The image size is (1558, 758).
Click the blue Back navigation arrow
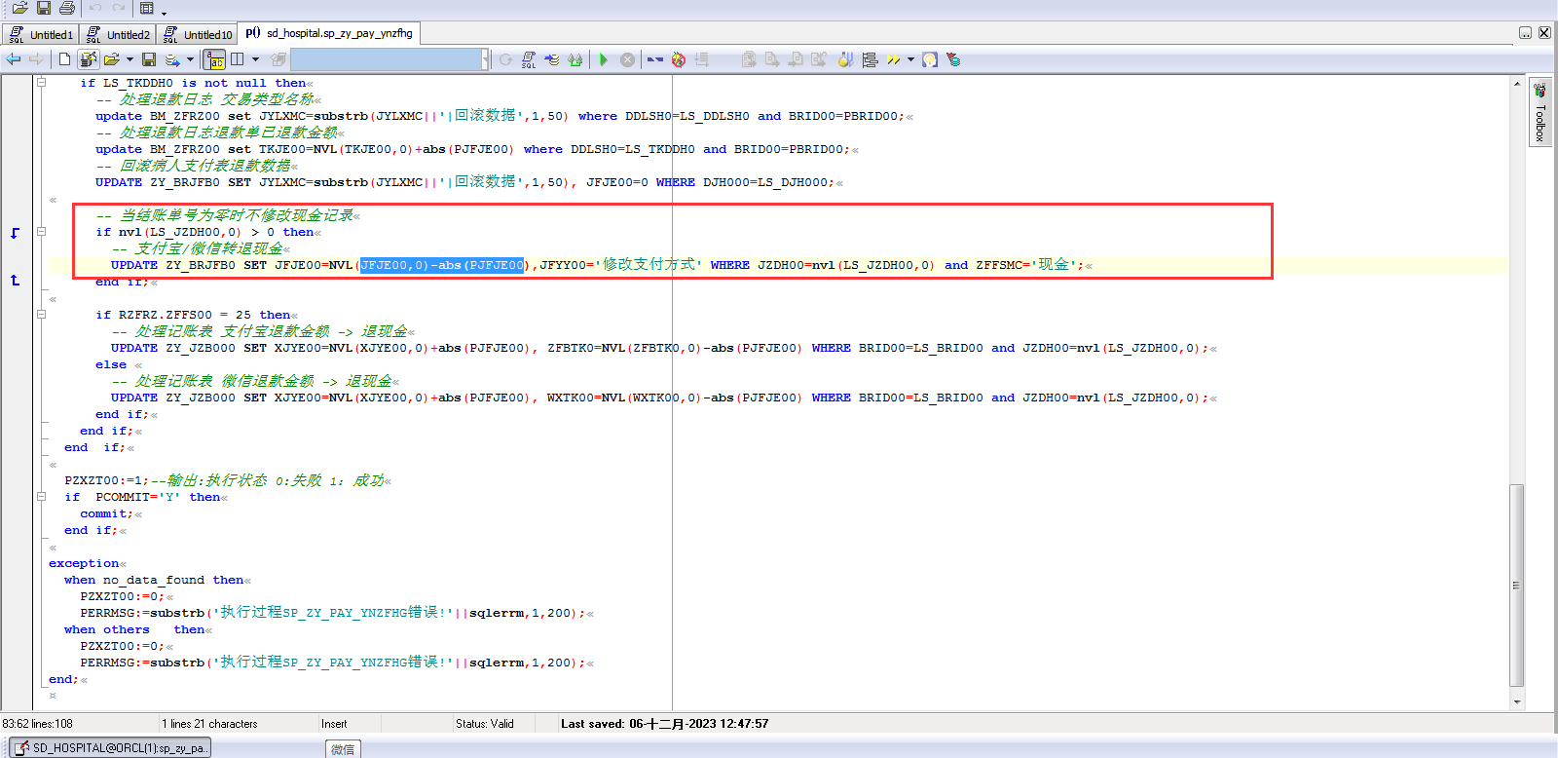tap(14, 59)
